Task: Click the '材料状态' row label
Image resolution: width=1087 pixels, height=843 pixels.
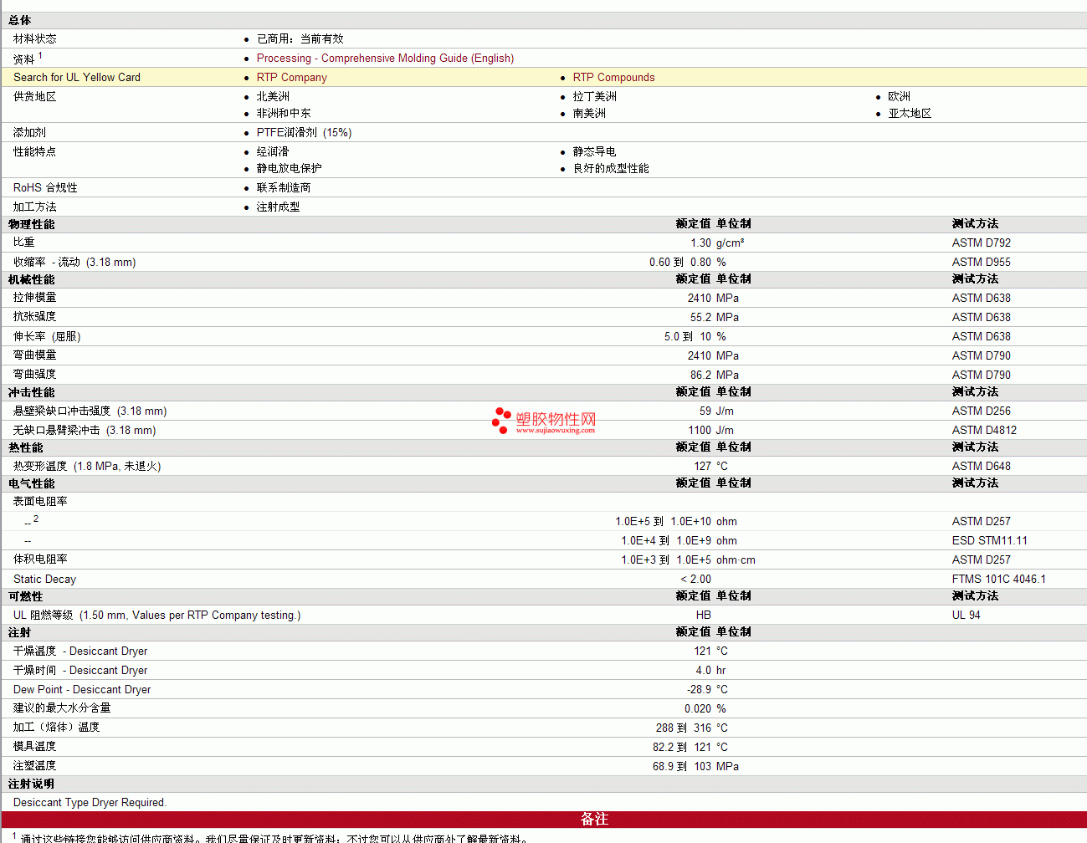Action: click(x=35, y=38)
